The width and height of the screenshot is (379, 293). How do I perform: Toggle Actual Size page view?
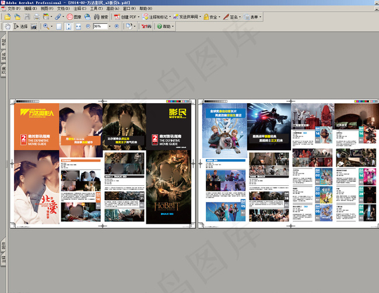pyautogui.click(x=59, y=26)
